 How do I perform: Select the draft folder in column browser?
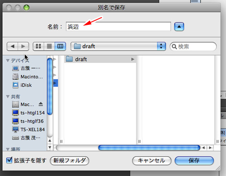[100, 59]
